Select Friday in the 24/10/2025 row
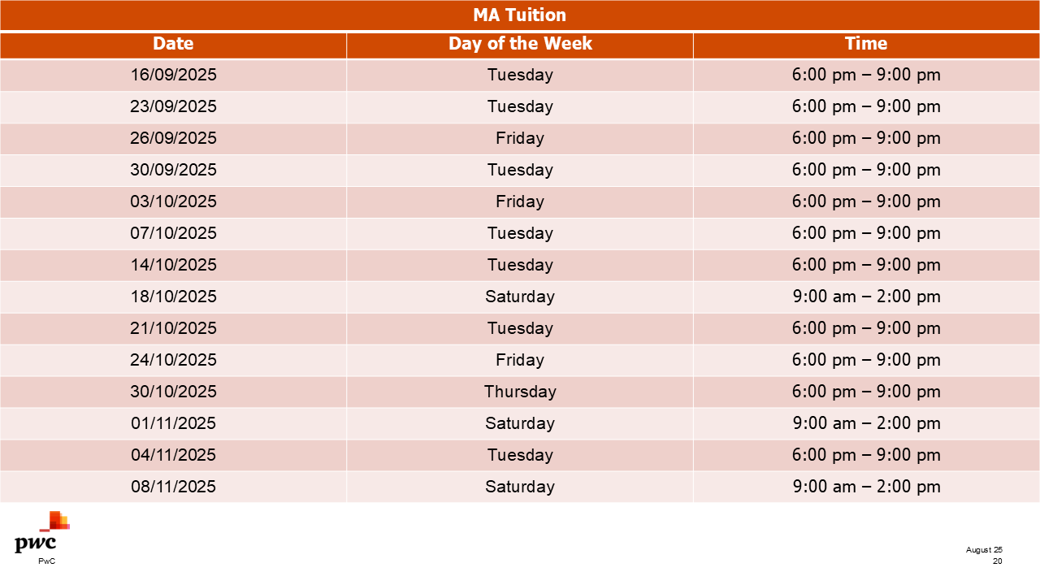Viewport: 1040px width, 585px height. pos(520,360)
